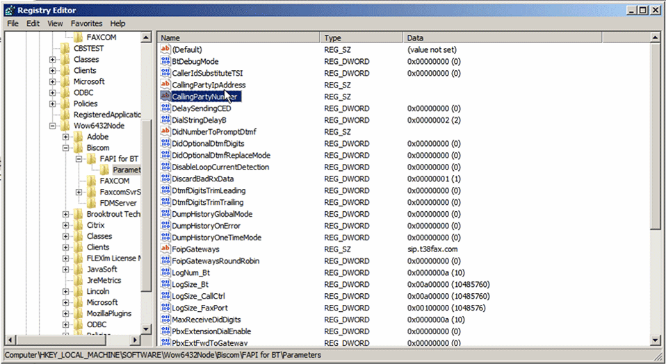Open the Help menu
Viewport: 666px width, 364px height.
click(117, 24)
